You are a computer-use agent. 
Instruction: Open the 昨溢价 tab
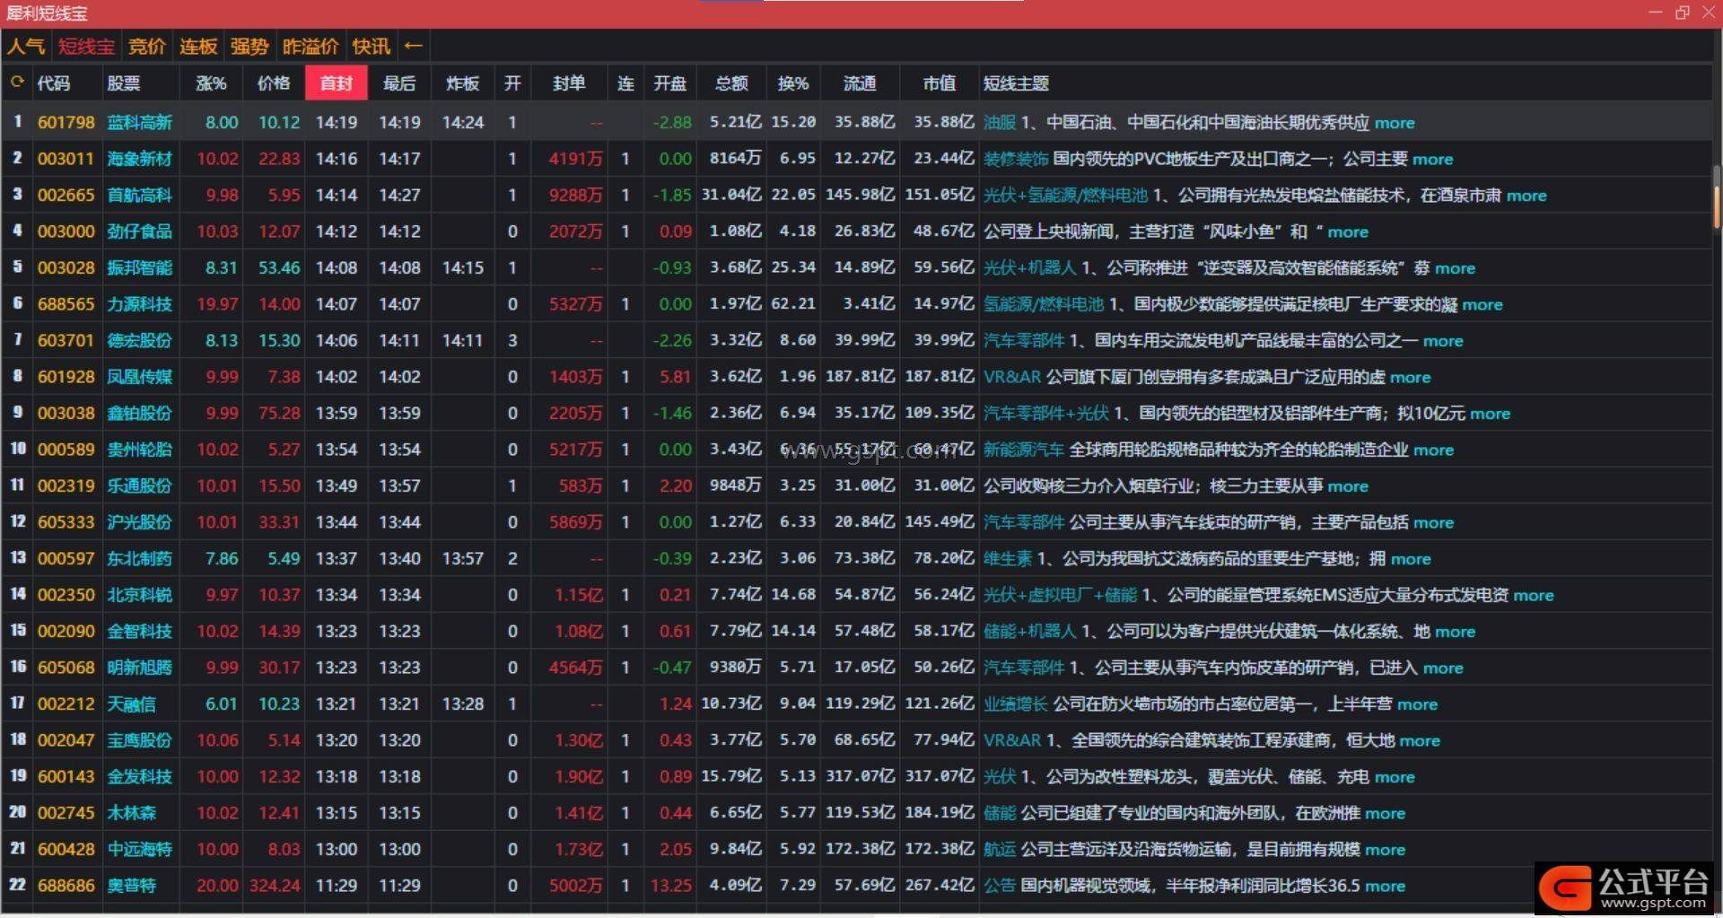(x=310, y=46)
